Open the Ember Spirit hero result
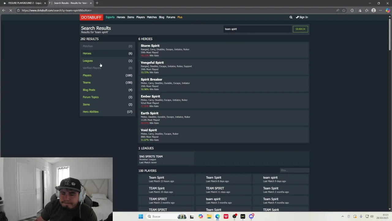 pos(150,96)
